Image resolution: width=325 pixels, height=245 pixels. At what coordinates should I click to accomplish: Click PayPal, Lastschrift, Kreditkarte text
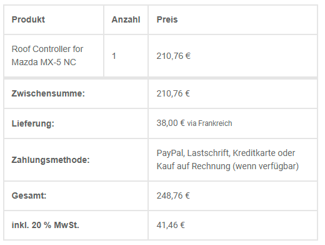[212, 153]
